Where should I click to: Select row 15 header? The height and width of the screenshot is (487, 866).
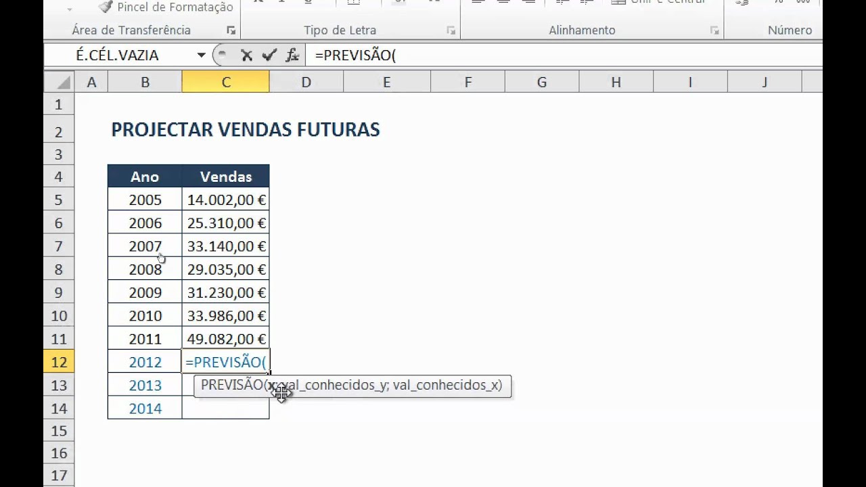(59, 431)
